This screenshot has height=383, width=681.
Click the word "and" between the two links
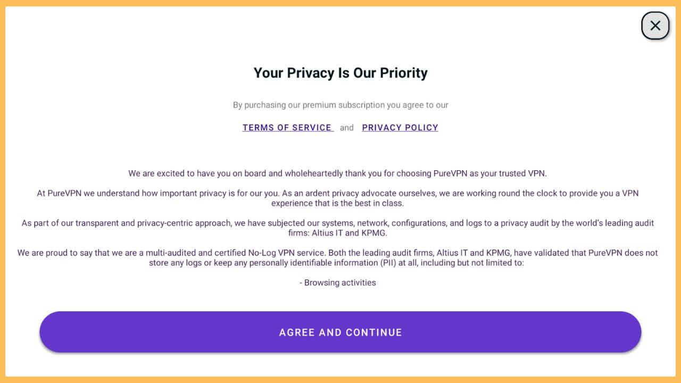point(347,128)
